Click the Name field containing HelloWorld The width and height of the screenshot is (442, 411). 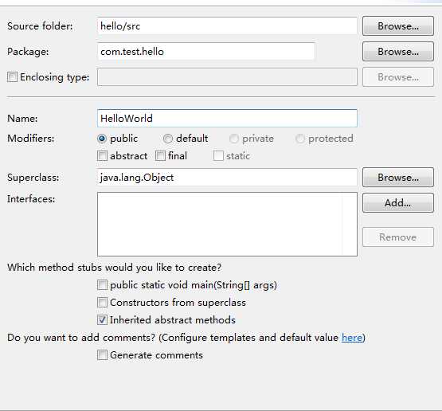point(227,118)
